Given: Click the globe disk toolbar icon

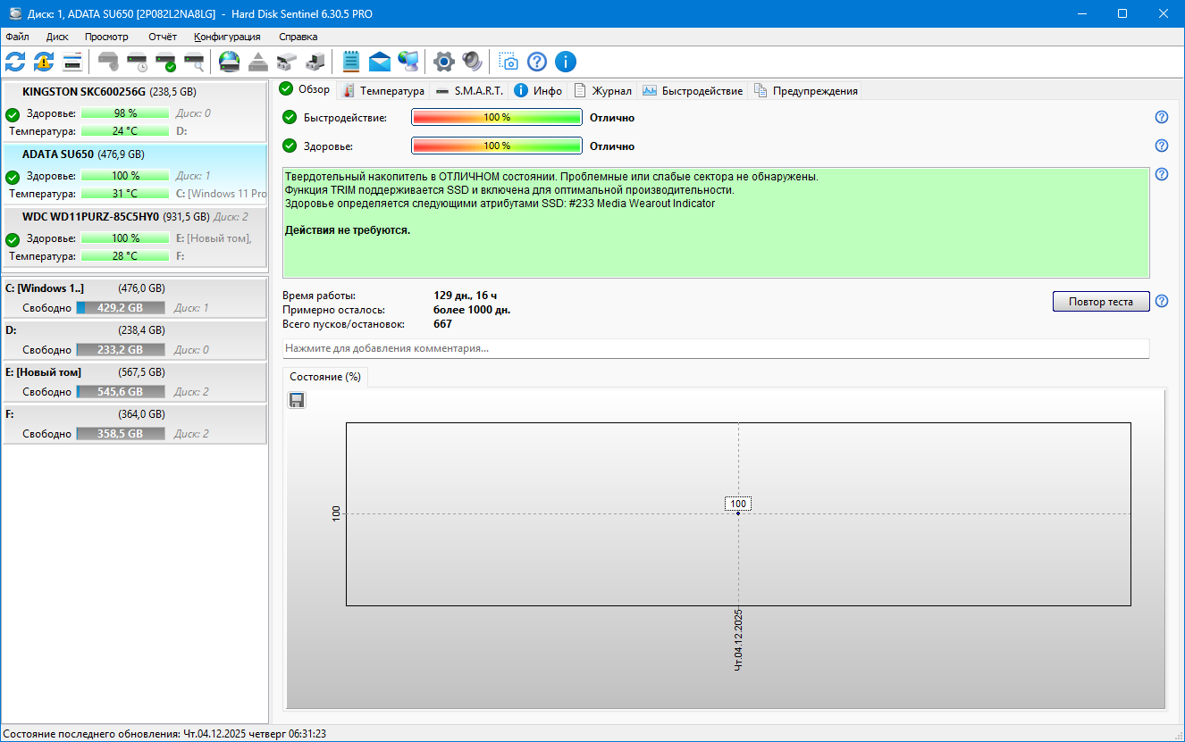Looking at the screenshot, I should tap(230, 62).
